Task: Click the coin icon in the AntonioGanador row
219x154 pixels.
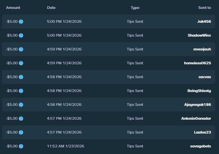Action: tap(21, 119)
